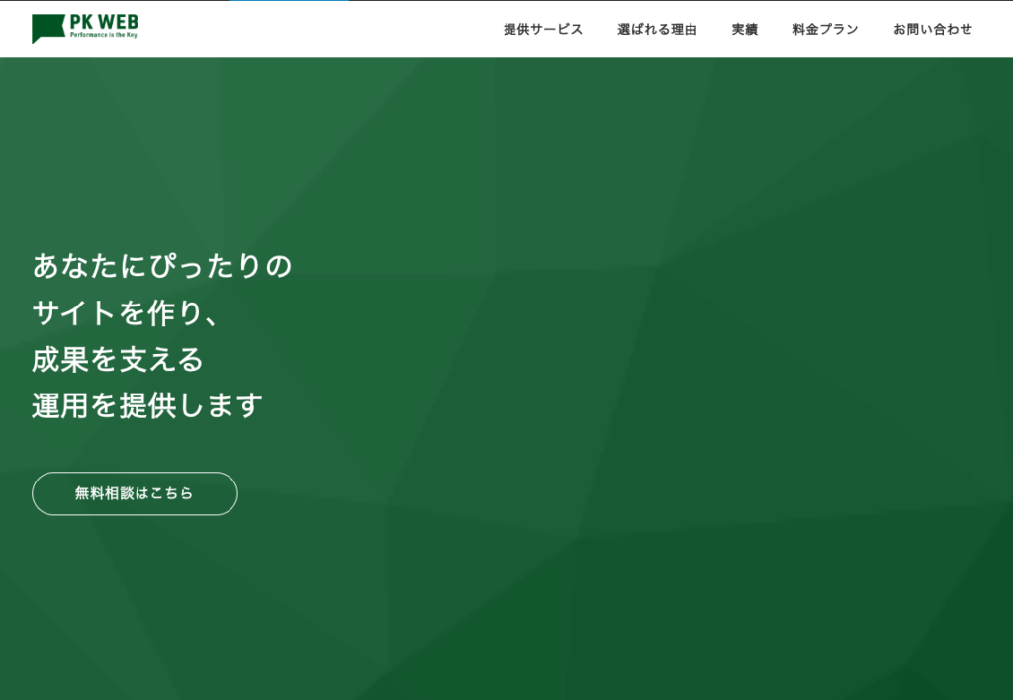The image size is (1013, 700).
Task: Click the hero headline あなたにぴったりの
Action: [x=162, y=266]
